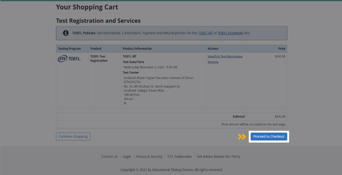The image size is (342, 175).
Task: Remove the TOEFL test from cart
Action: click(x=213, y=62)
